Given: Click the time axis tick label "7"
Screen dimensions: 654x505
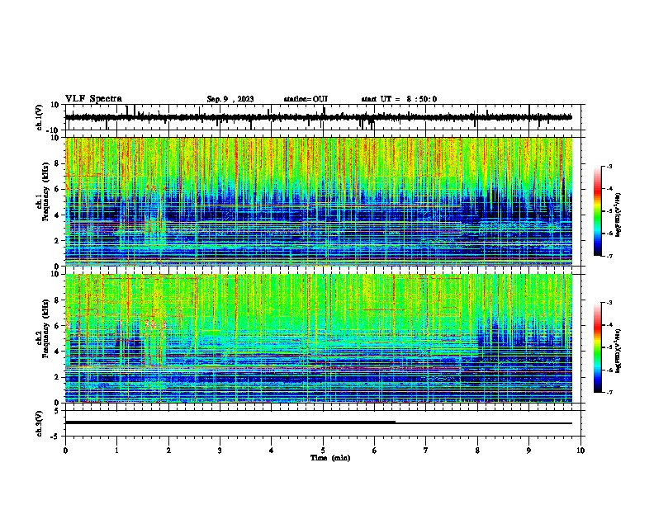Looking at the screenshot, I should [426, 451].
